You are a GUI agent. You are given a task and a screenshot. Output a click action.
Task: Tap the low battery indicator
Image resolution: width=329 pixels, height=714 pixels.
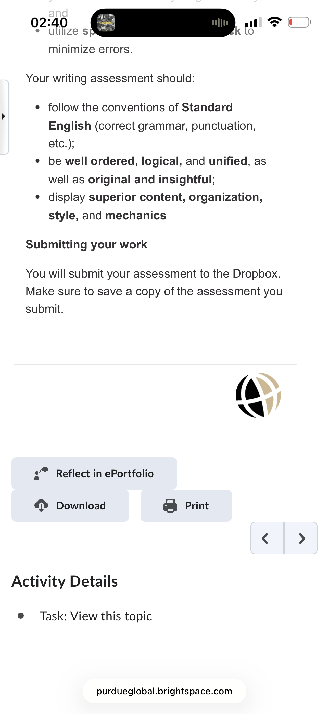tap(299, 22)
